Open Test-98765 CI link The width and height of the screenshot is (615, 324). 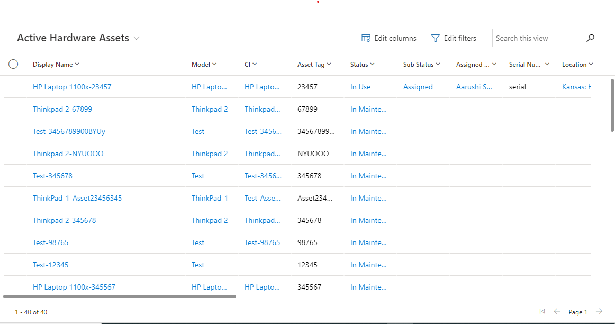(x=263, y=243)
